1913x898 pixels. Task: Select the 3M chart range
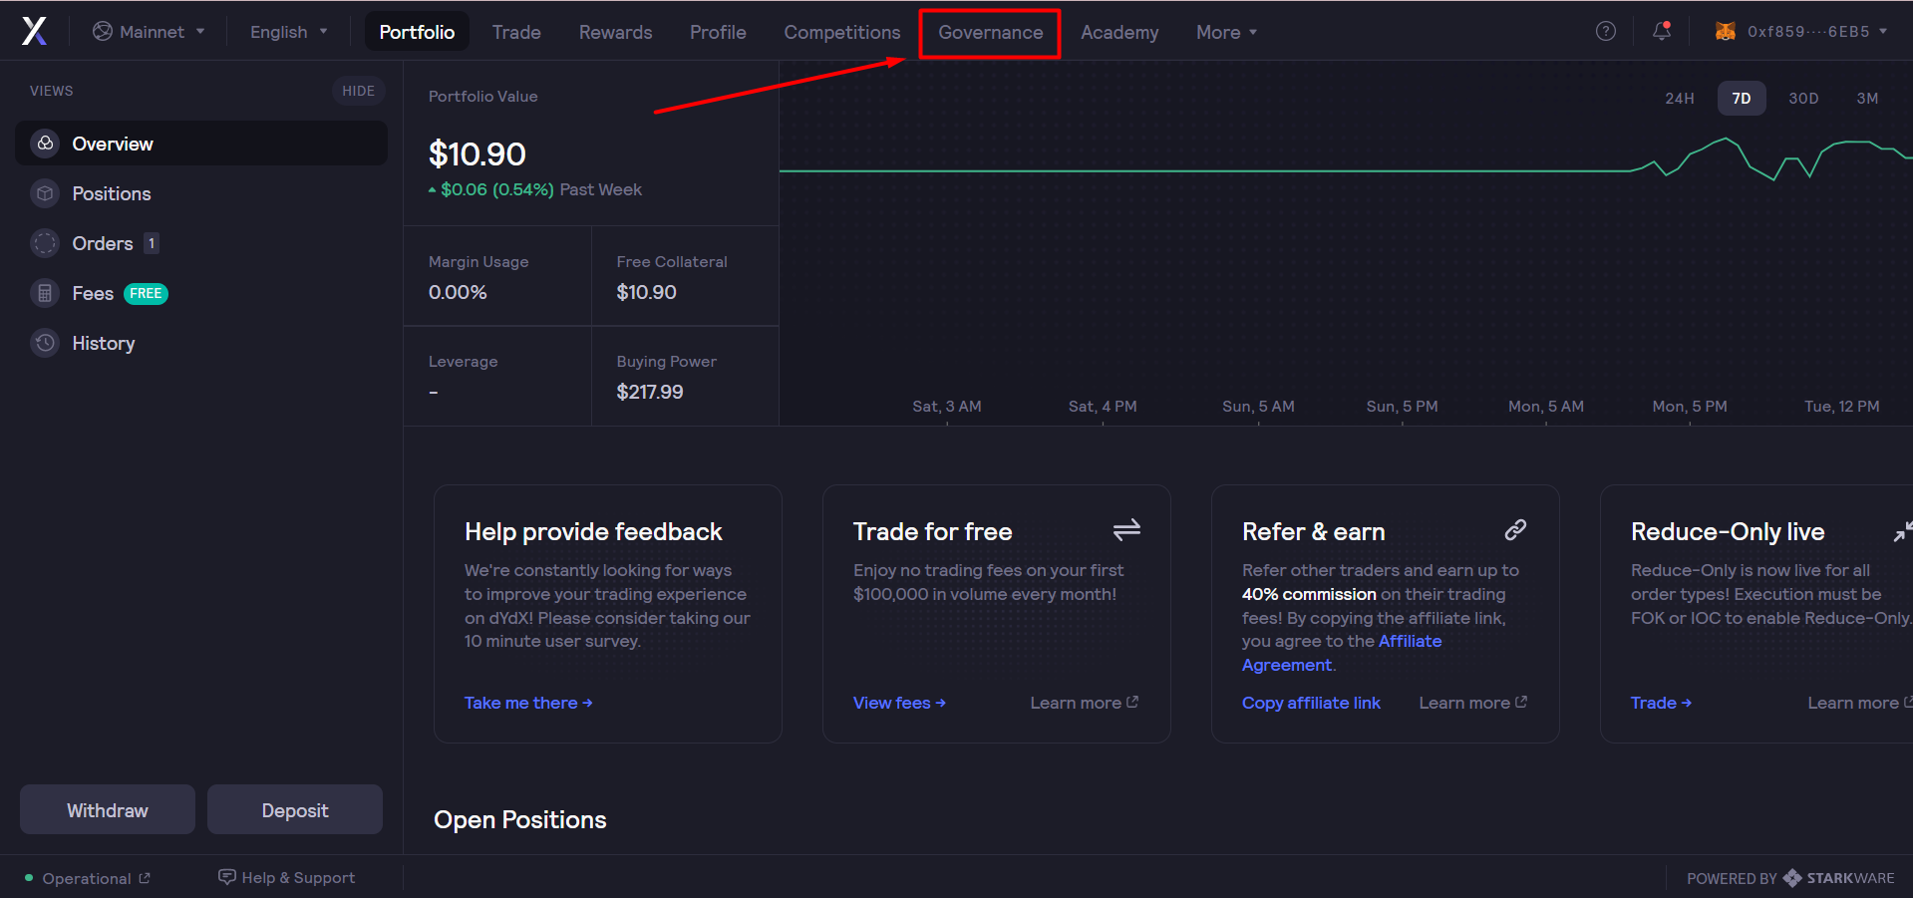(1867, 98)
